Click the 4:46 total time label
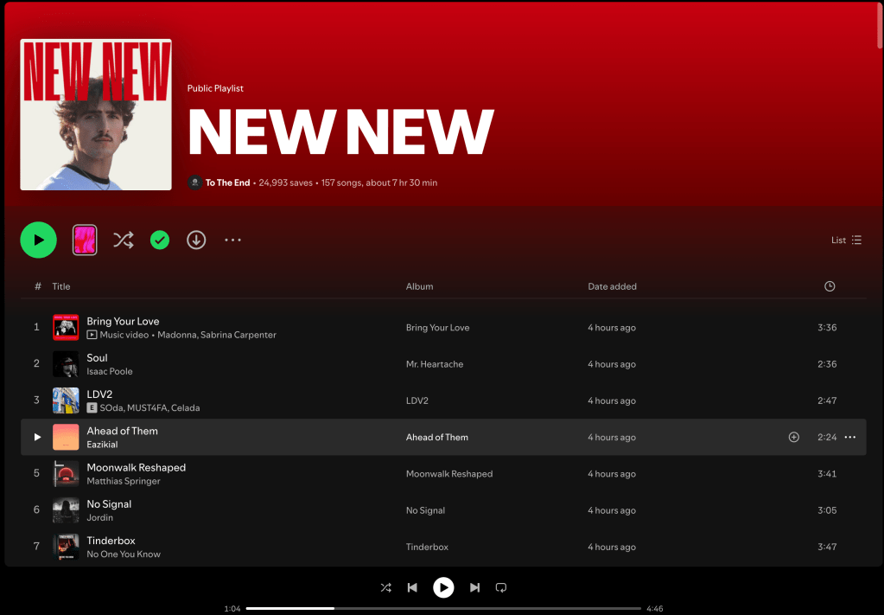Image resolution: width=884 pixels, height=615 pixels. point(654,608)
